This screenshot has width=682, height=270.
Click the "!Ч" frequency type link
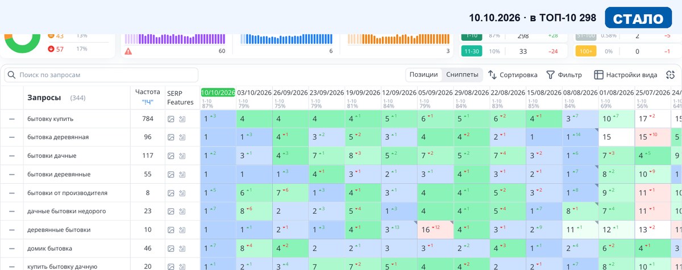[147, 102]
